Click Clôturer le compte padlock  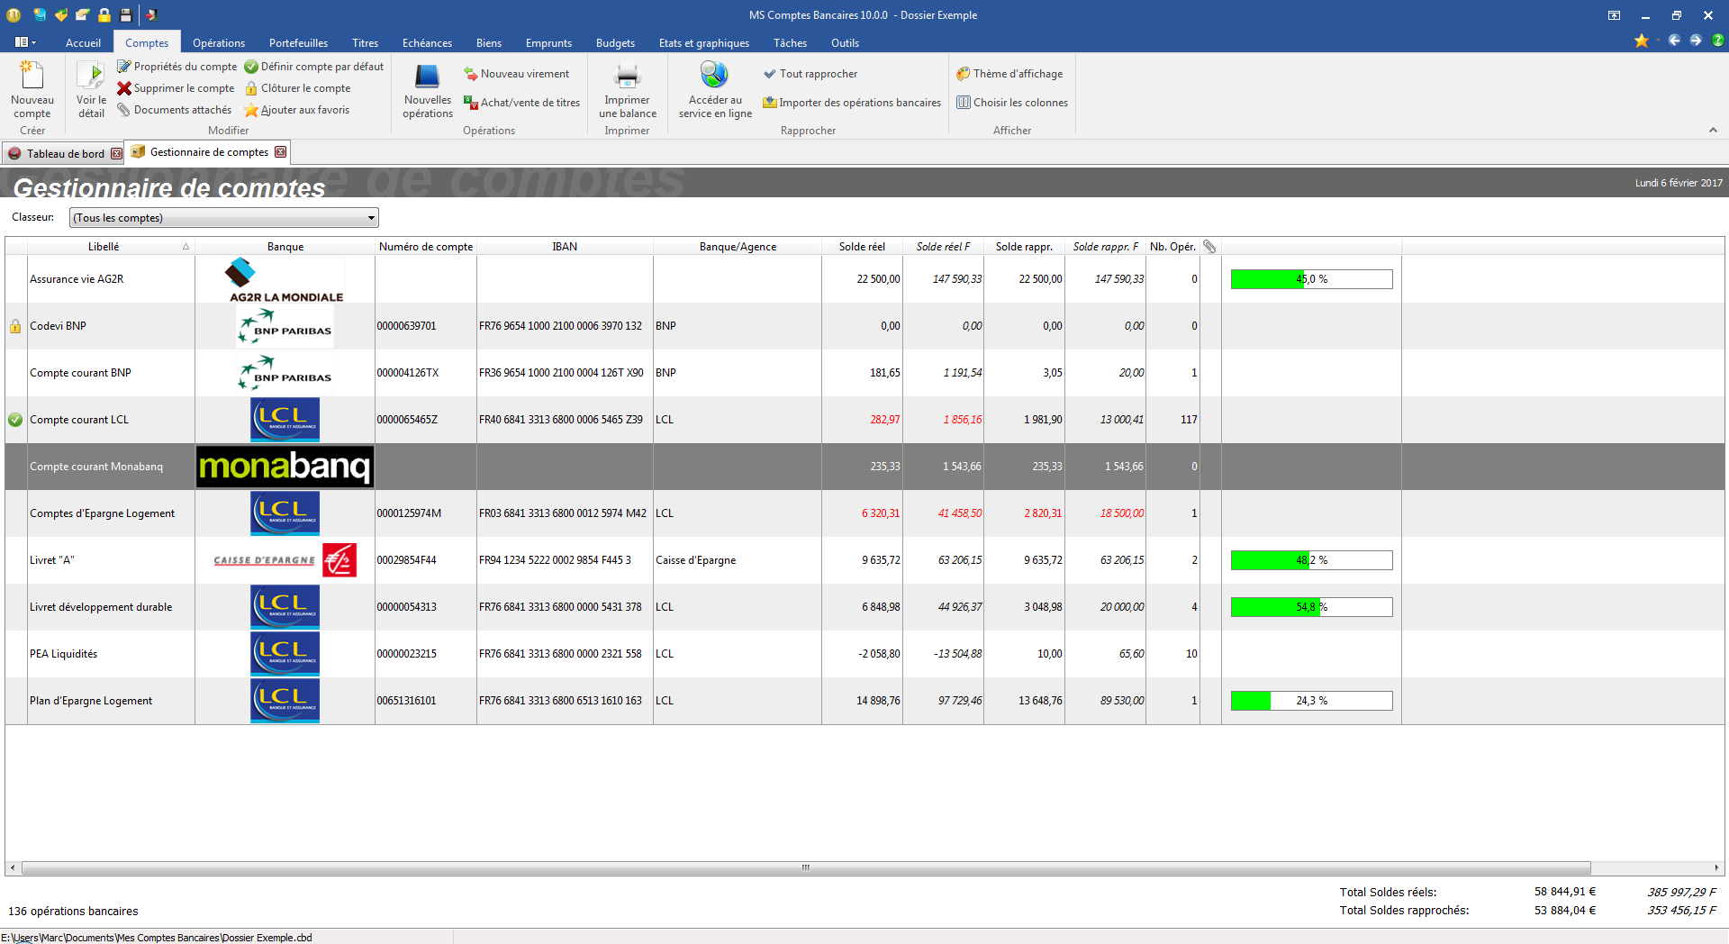click(251, 88)
